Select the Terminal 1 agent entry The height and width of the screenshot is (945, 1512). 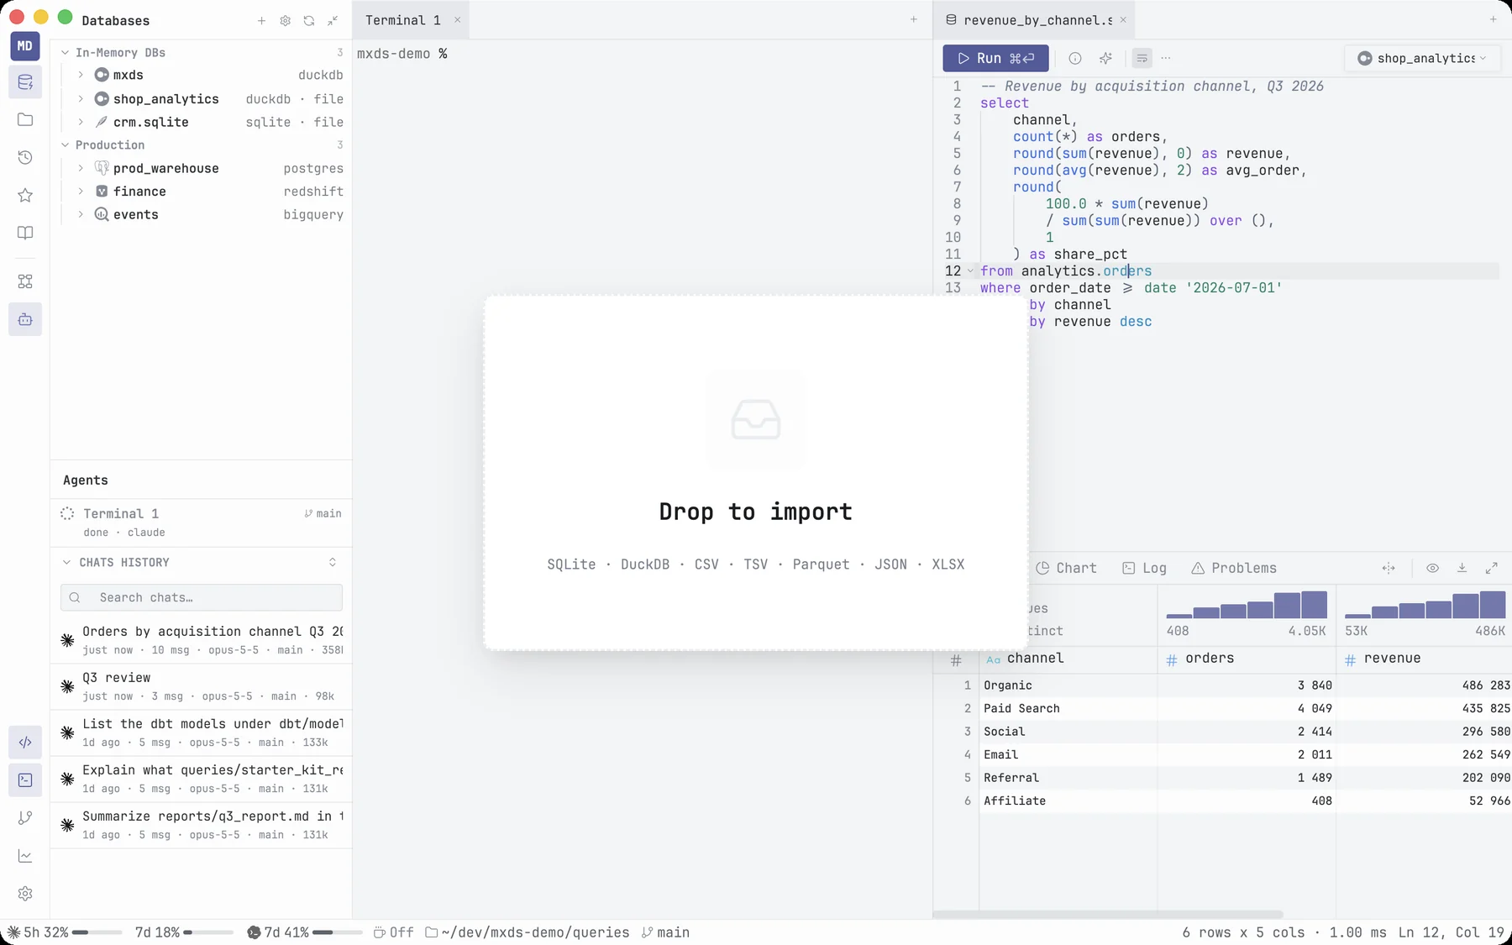click(x=201, y=522)
